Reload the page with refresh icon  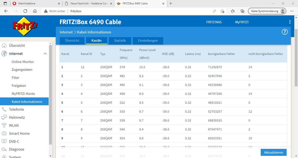[x=25, y=11]
